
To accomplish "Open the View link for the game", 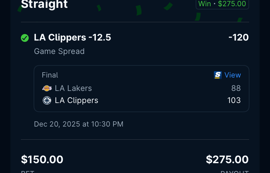I will point(232,75).
